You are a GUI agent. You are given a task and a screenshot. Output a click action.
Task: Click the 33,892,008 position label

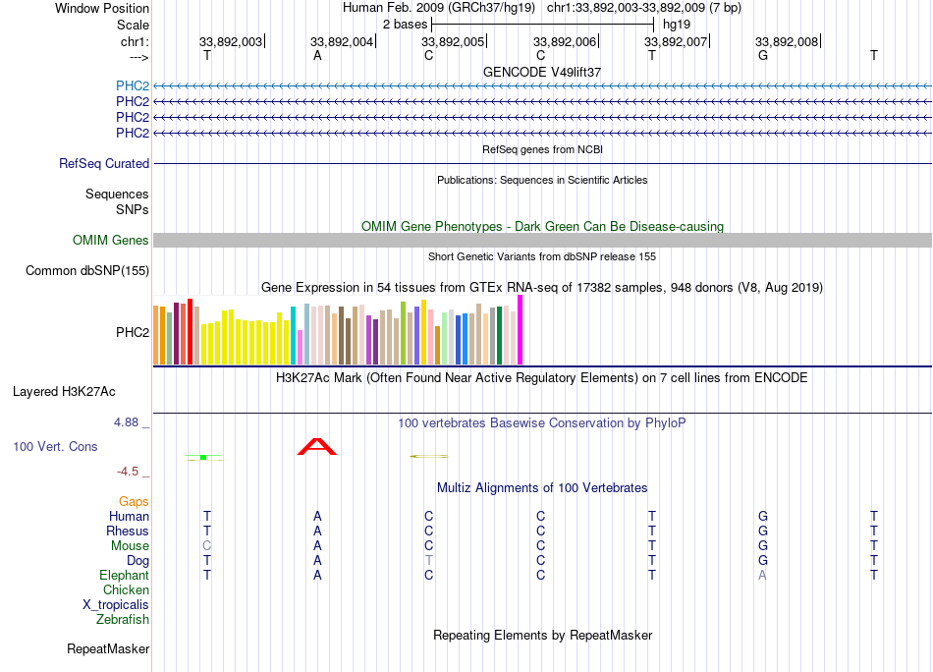coord(787,41)
